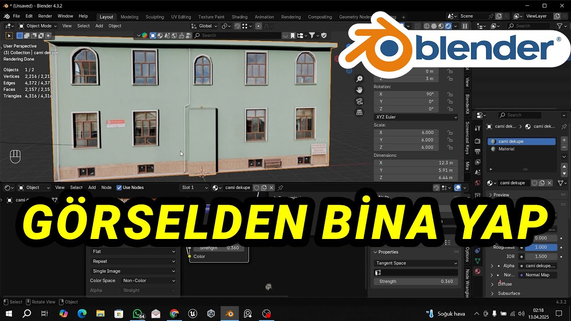
Task: Pin the properties editor context
Action: 564,127
